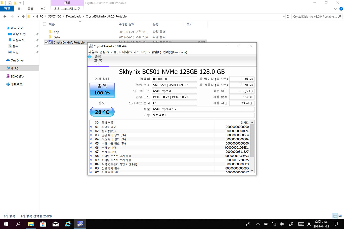Select the App folder in Explorer
This screenshot has width=344, height=229.
56,32
